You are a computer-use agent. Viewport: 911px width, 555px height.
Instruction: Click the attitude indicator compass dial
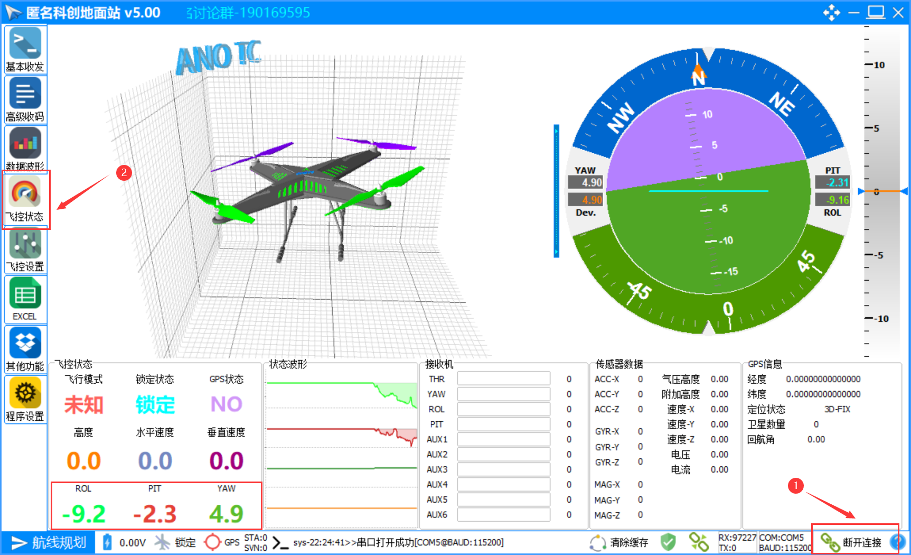708,191
